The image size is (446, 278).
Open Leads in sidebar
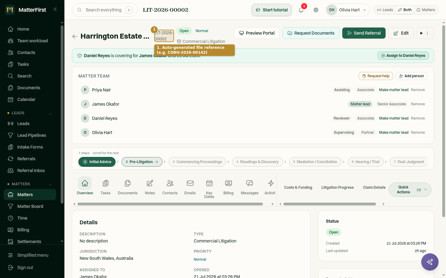(30, 124)
